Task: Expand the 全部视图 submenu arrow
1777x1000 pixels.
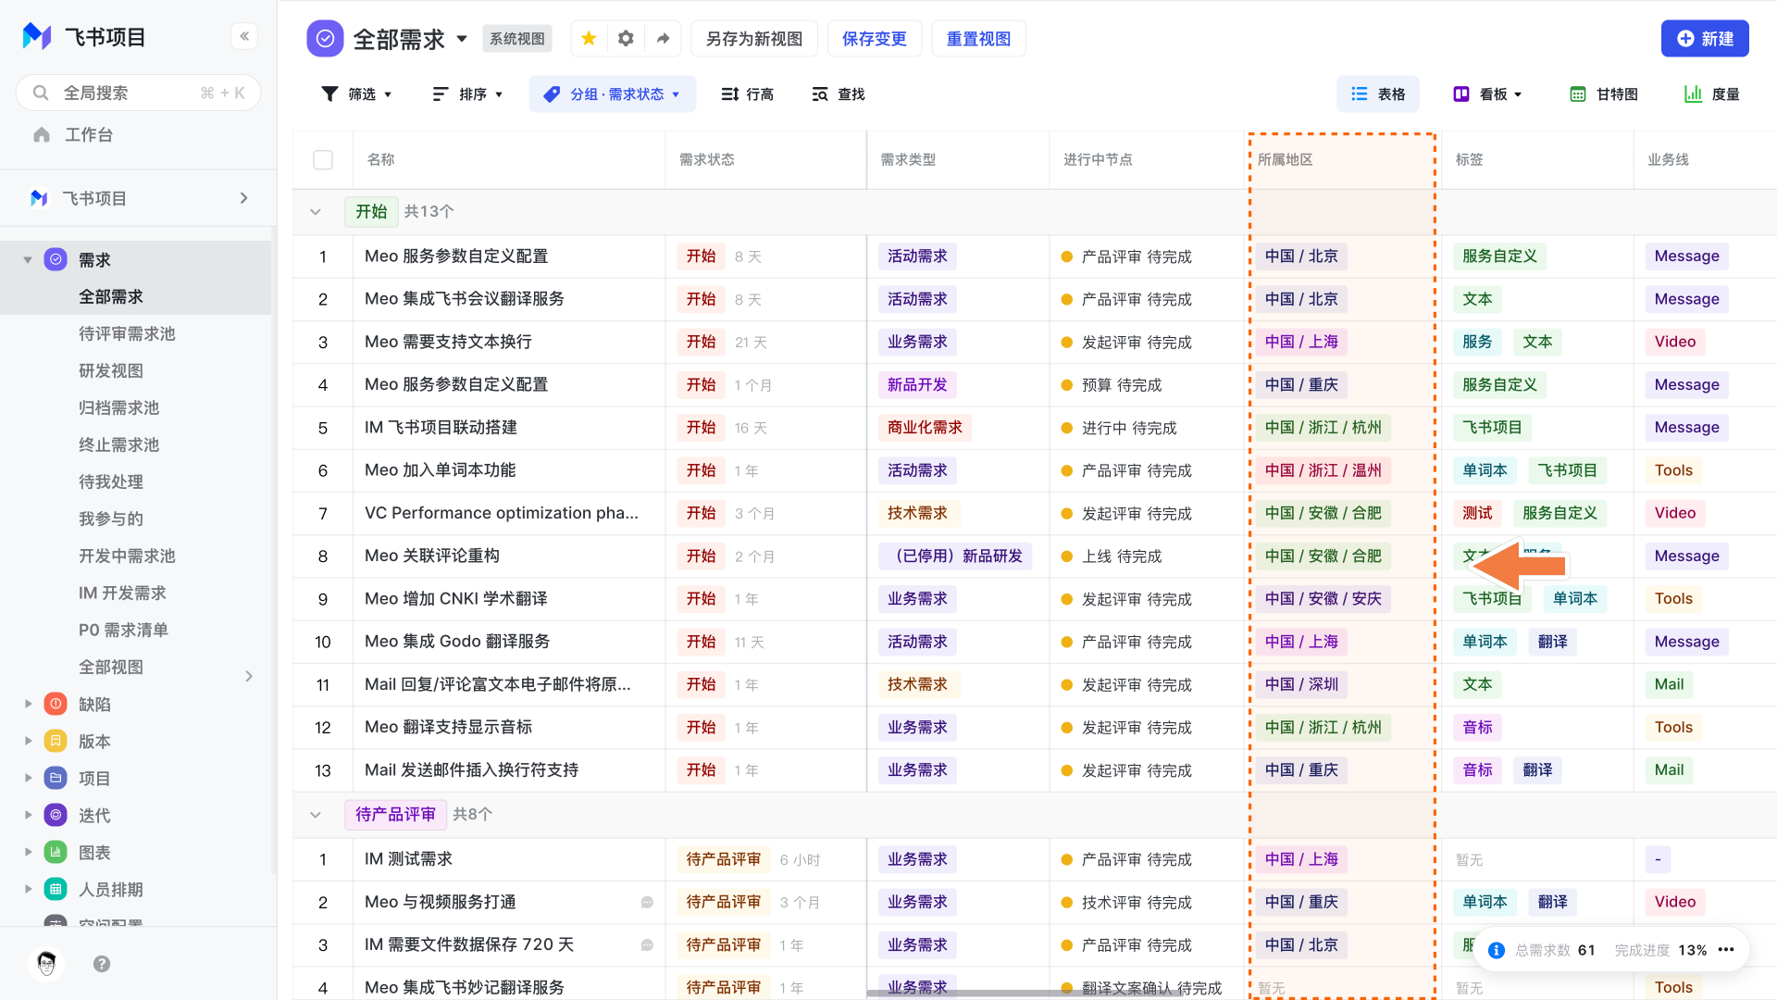Action: point(249,676)
